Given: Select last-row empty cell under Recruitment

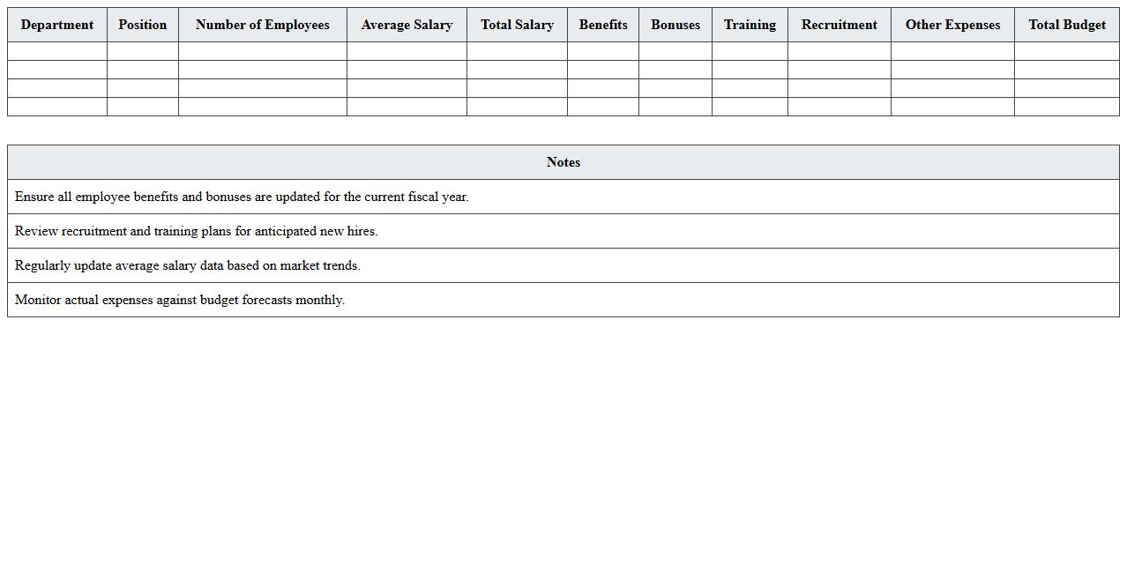Looking at the screenshot, I should coord(840,107).
